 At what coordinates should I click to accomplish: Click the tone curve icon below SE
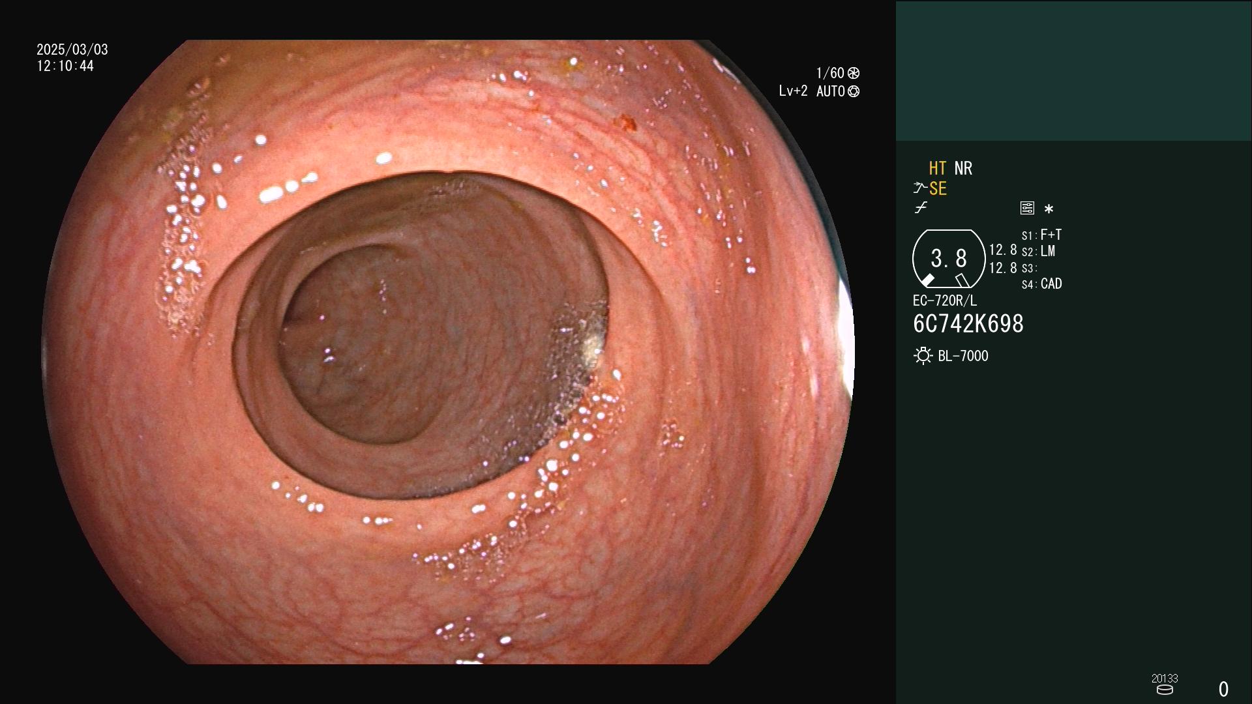click(x=921, y=208)
